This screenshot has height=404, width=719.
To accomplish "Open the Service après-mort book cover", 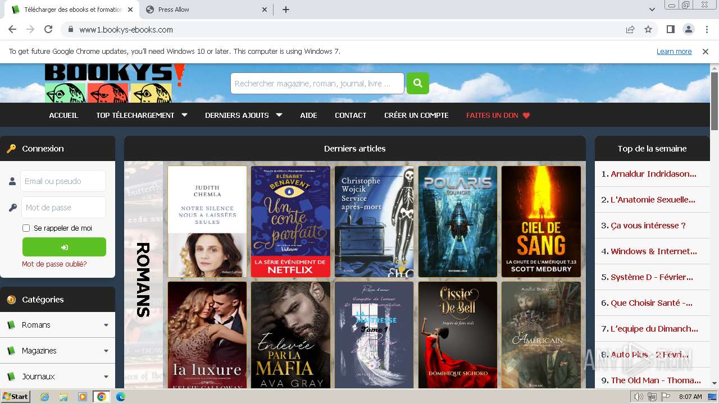I will [374, 221].
